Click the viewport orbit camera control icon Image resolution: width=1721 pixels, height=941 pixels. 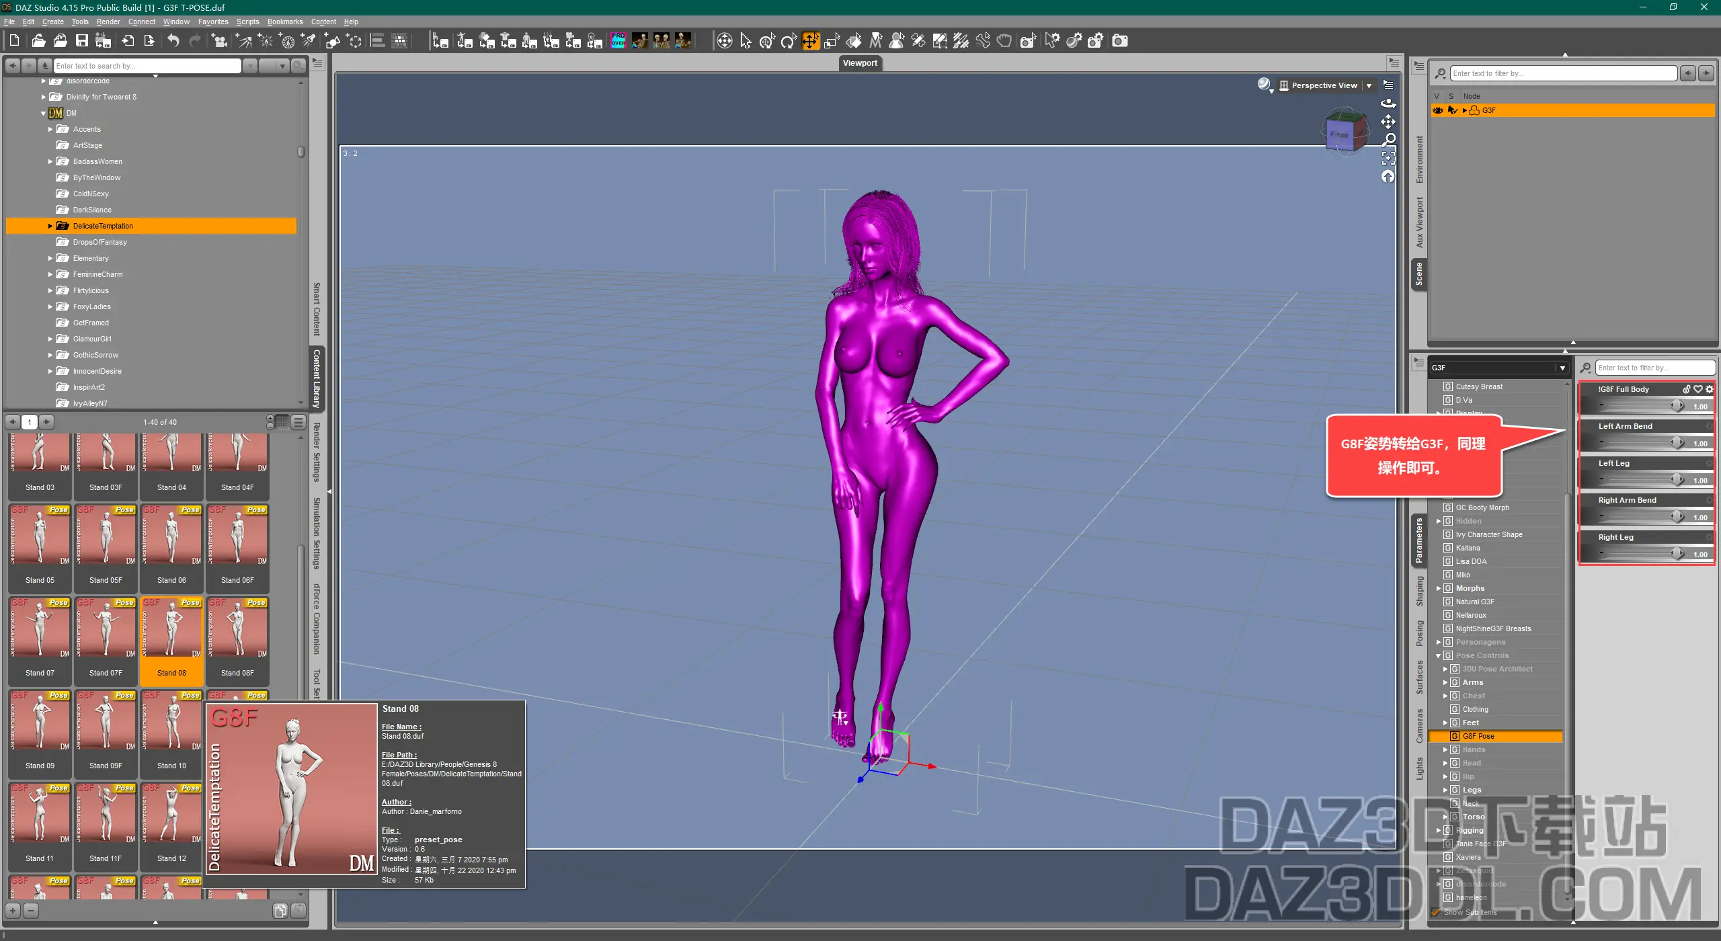click(1388, 104)
